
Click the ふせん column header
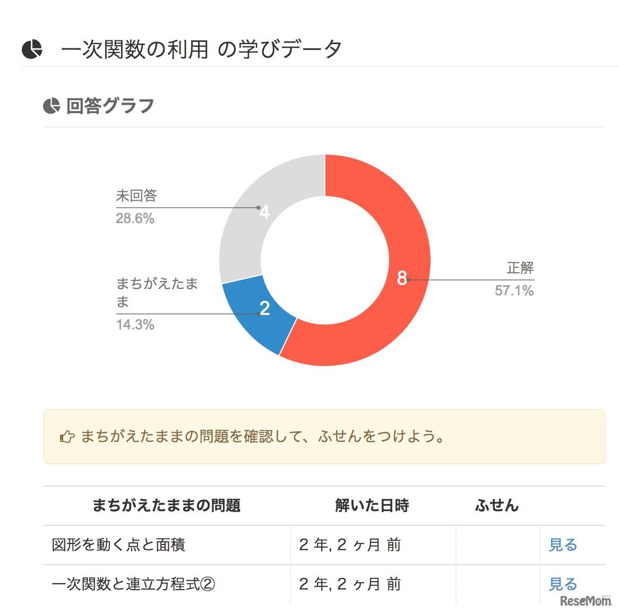[x=497, y=505]
